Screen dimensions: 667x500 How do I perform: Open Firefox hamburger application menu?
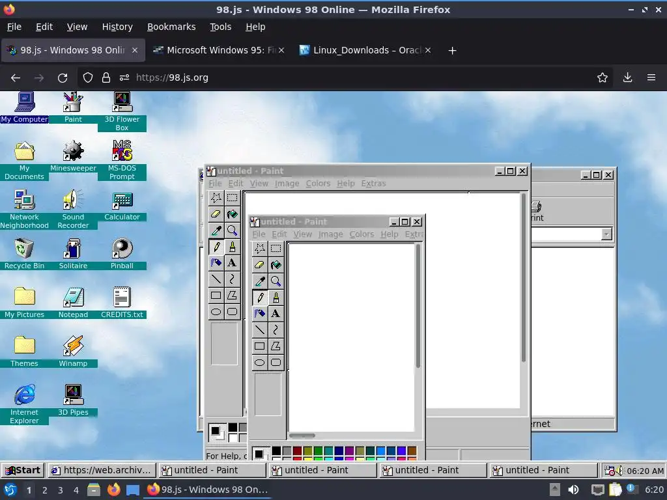[651, 77]
